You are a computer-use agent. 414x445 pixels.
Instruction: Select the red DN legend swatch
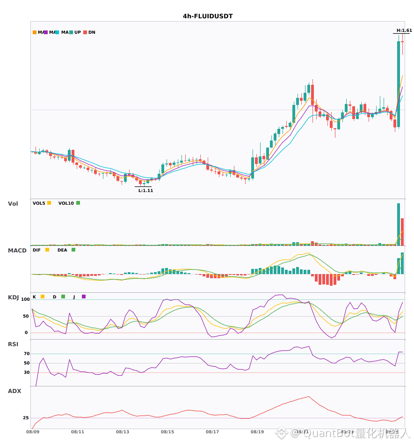tap(85, 32)
